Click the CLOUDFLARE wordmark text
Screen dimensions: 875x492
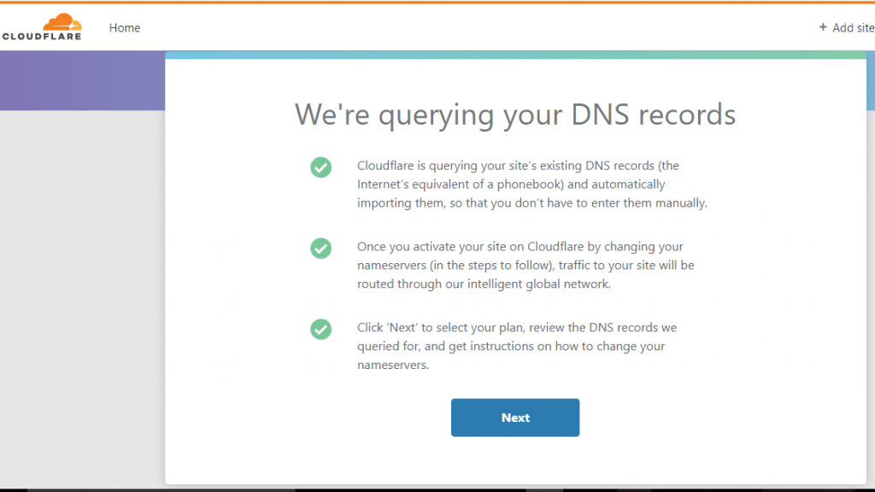pos(42,37)
